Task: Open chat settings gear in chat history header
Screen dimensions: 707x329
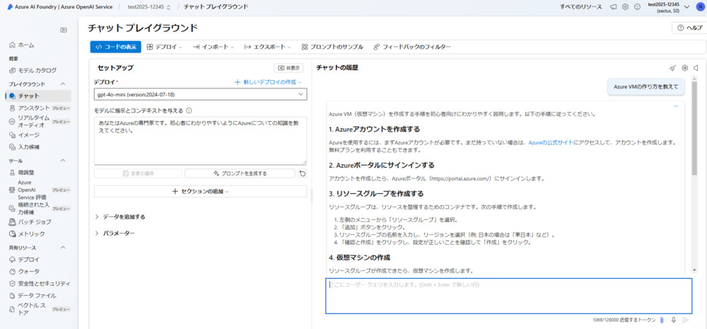Action: pyautogui.click(x=684, y=68)
